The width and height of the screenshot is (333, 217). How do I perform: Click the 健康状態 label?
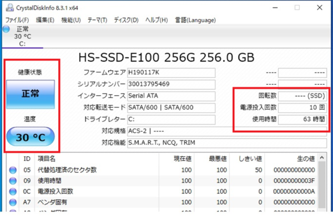click(30, 73)
